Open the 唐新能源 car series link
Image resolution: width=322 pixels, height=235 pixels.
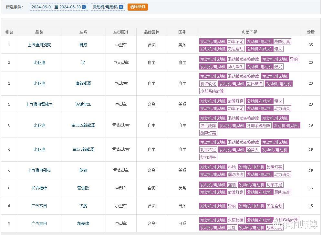83,83
